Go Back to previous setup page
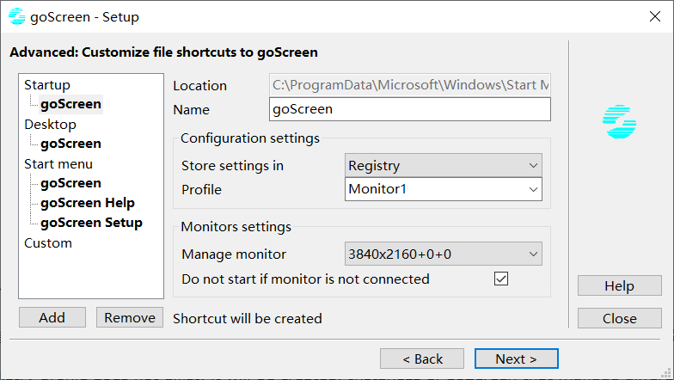 (x=422, y=359)
